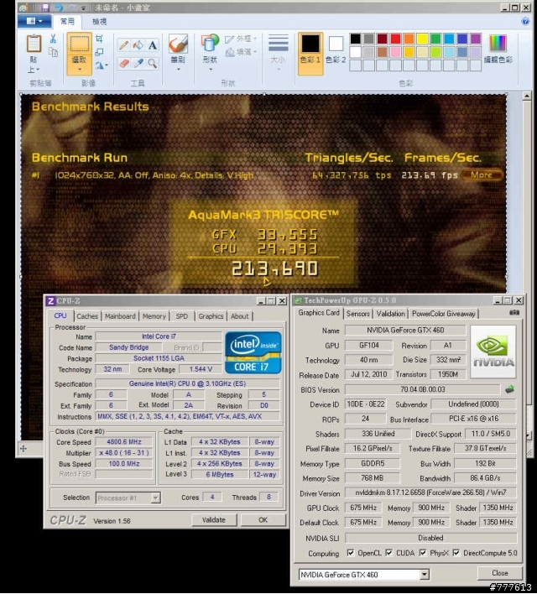This screenshot has width=537, height=594.
Task: Toggle the CUDA checkbox in GPU-Z
Action: click(388, 553)
